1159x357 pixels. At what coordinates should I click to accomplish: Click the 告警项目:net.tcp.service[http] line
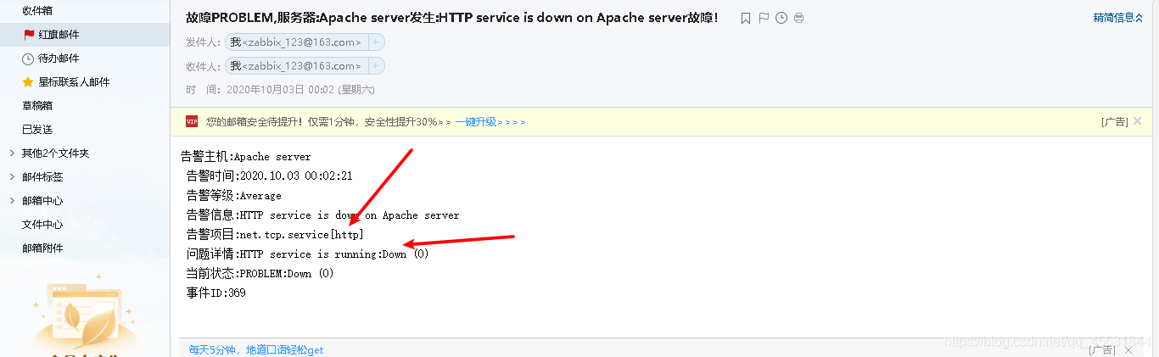[275, 235]
